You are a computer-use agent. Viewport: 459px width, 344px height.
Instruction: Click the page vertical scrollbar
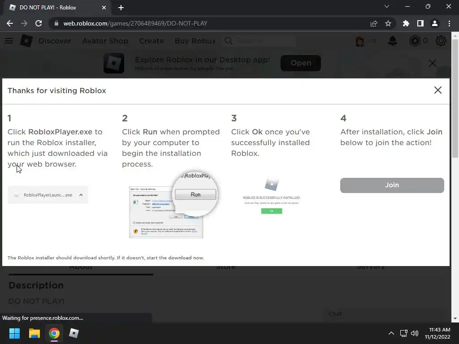pyautogui.click(x=455, y=99)
